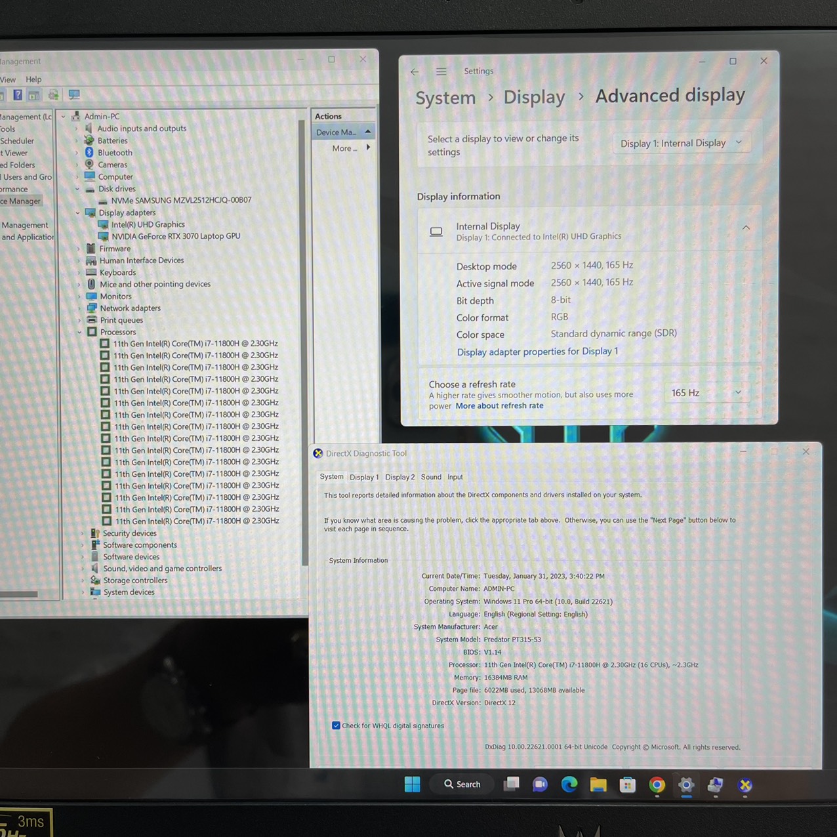Open the Computer Management icon on taskbar
The width and height of the screenshot is (837, 837).
point(716,785)
